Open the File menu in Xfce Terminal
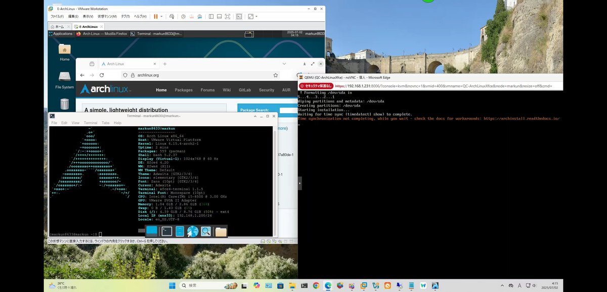This screenshot has width=607, height=292. [x=54, y=123]
